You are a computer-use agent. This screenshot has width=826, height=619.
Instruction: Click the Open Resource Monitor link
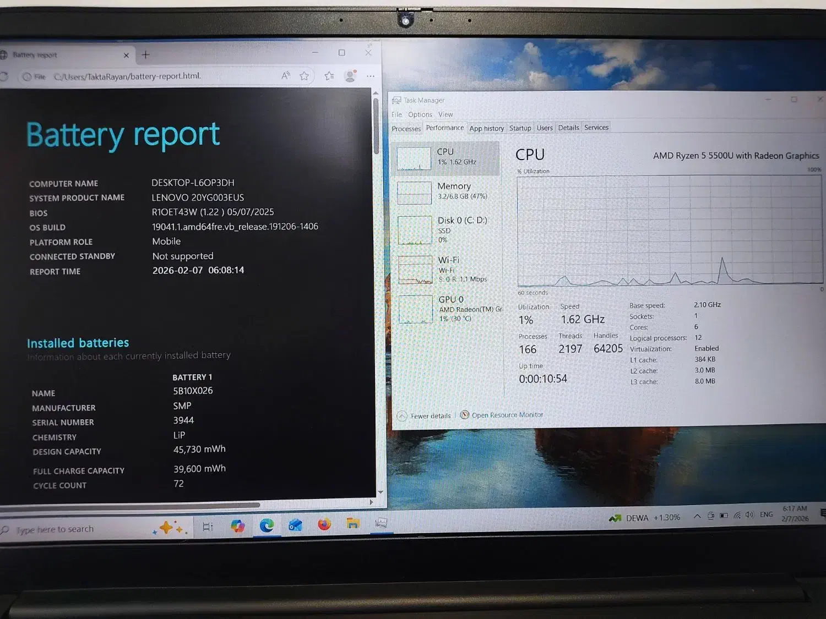(507, 415)
